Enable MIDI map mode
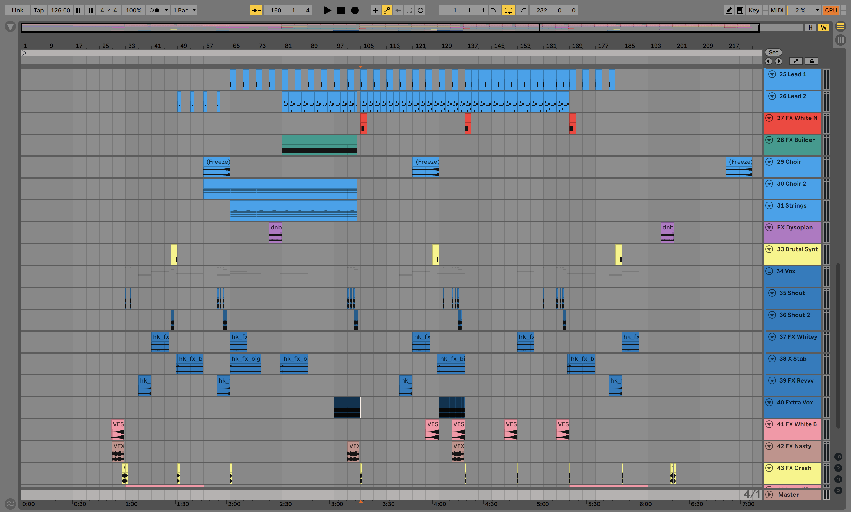The height and width of the screenshot is (512, 851). (x=777, y=10)
